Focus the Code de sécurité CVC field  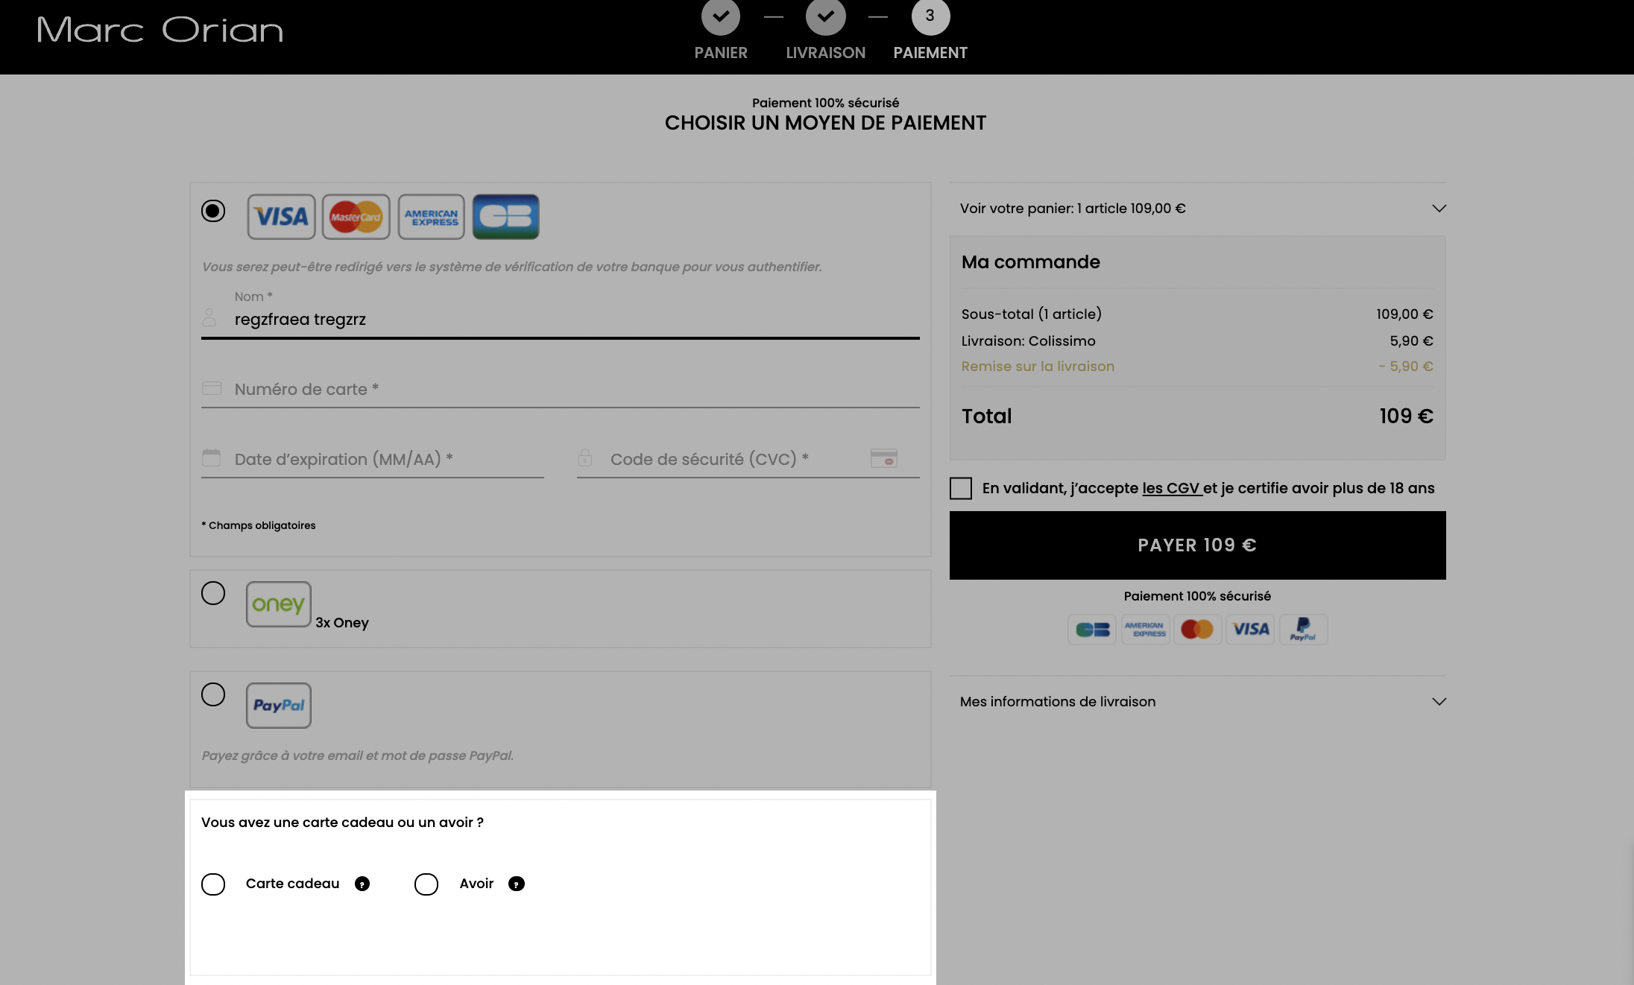point(748,460)
